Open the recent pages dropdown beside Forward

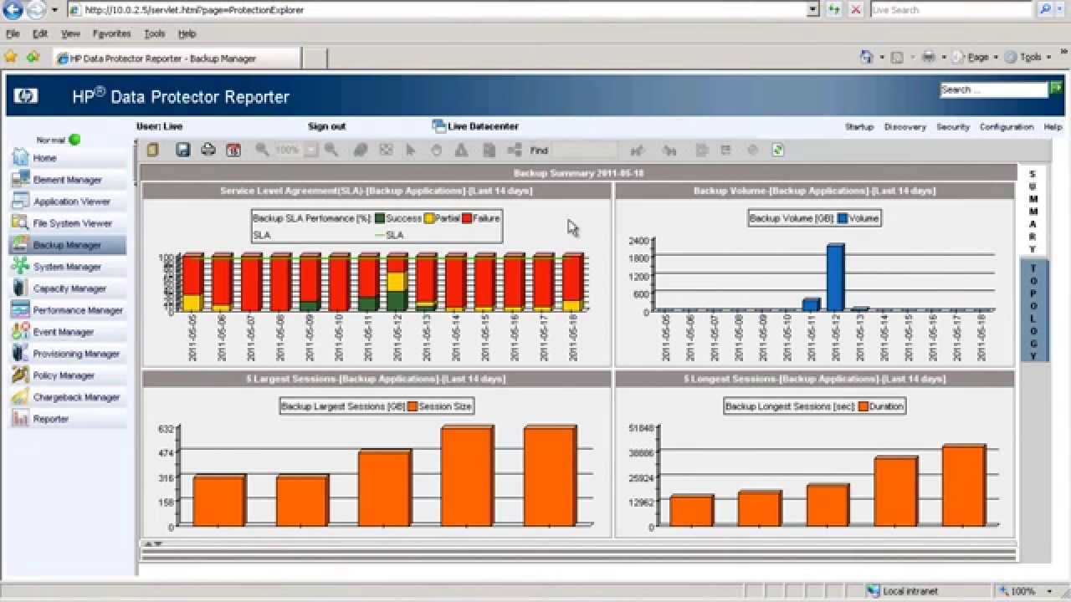click(x=54, y=10)
